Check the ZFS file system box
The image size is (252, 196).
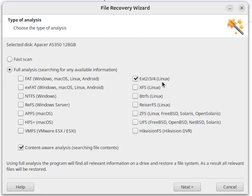pyautogui.click(x=135, y=114)
